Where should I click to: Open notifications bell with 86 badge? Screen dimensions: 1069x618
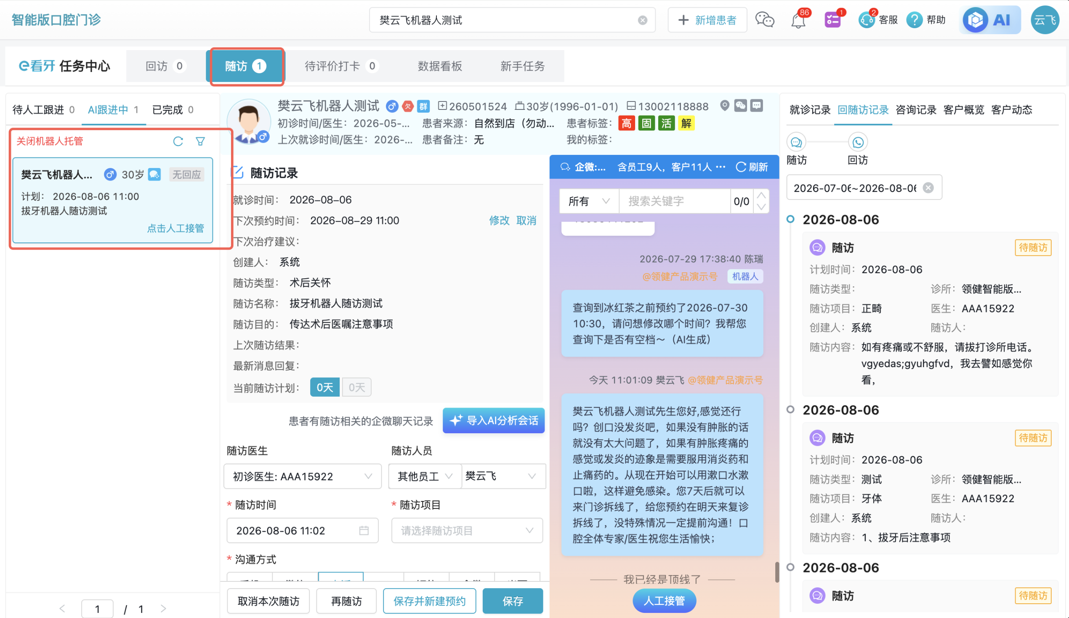[799, 19]
